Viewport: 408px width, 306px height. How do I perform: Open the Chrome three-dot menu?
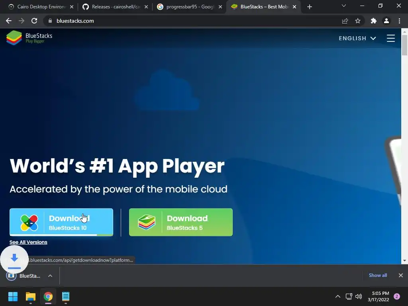pyautogui.click(x=399, y=21)
